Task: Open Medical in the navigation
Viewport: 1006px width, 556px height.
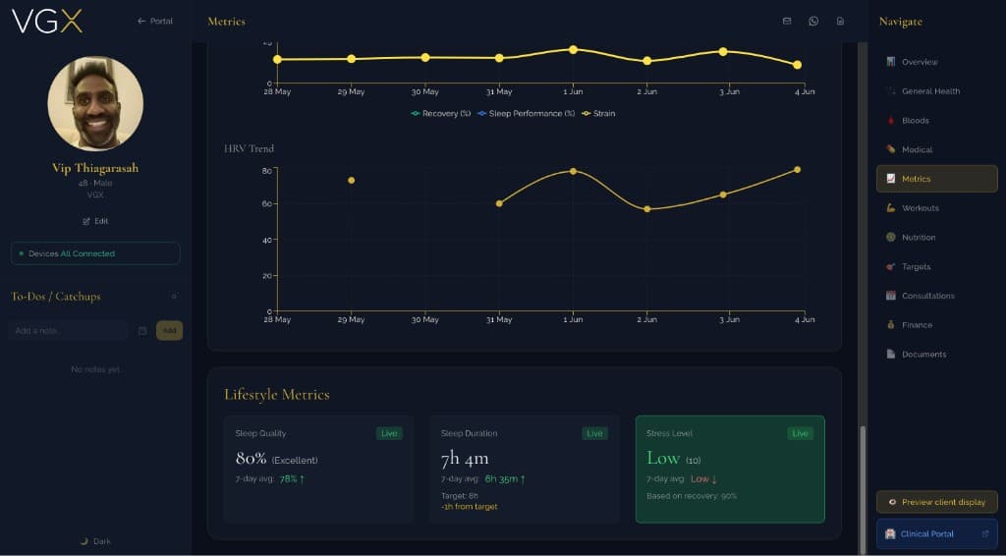Action: coord(936,149)
